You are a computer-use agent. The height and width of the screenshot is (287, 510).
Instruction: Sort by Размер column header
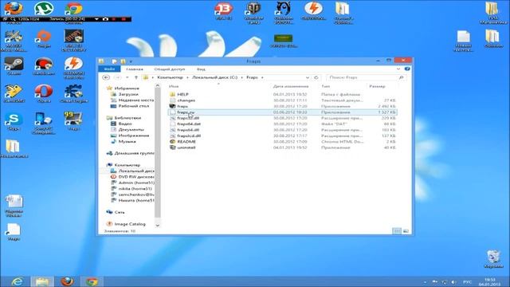click(377, 86)
